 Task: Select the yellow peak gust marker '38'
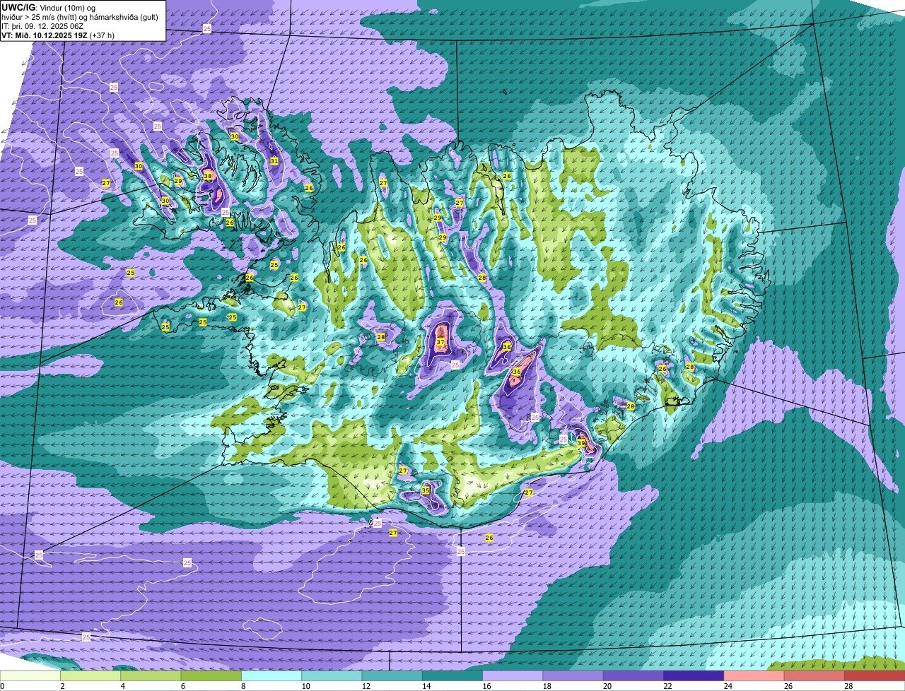point(208,176)
